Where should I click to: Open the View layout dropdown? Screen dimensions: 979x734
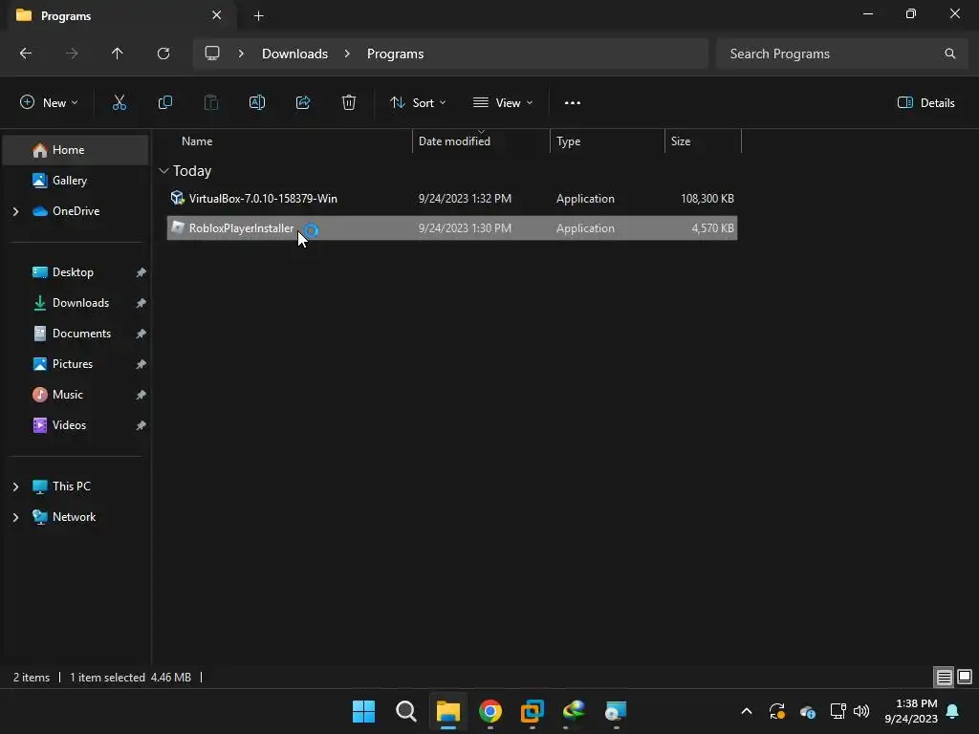[503, 102]
